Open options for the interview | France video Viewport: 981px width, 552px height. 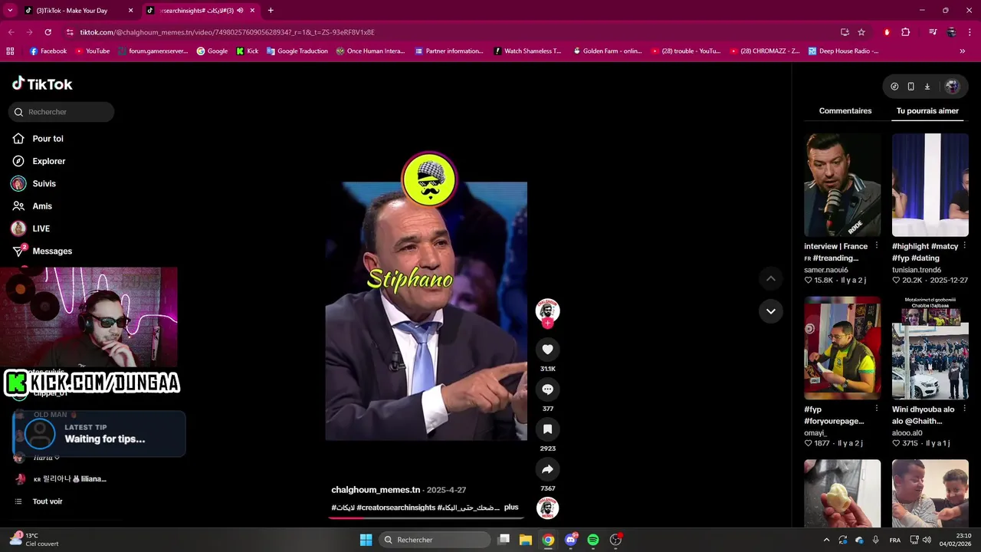pos(876,246)
